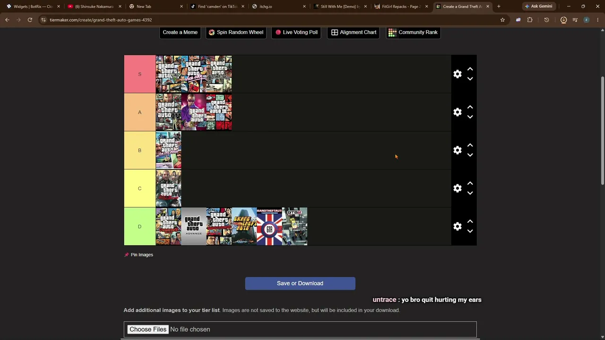Select GTA IV expansion cover in C tier
Viewport: 605px width, 340px height.
click(168, 188)
